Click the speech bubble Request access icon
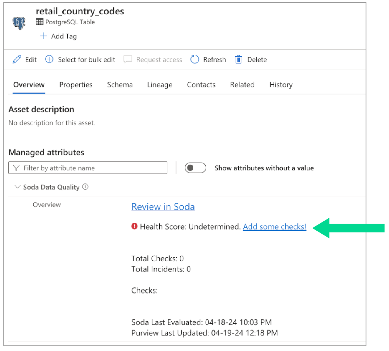Image resolution: width=389 pixels, height=351 pixels. pyautogui.click(x=128, y=60)
